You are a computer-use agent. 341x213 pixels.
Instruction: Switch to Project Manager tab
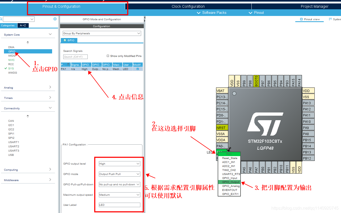pyautogui.click(x=314, y=6)
